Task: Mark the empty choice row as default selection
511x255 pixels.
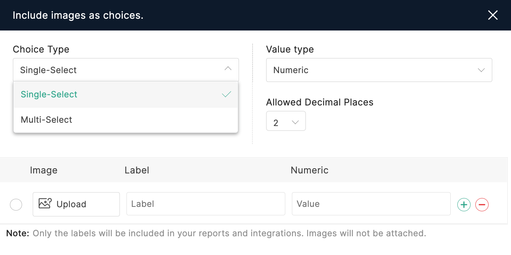Action: [16, 204]
